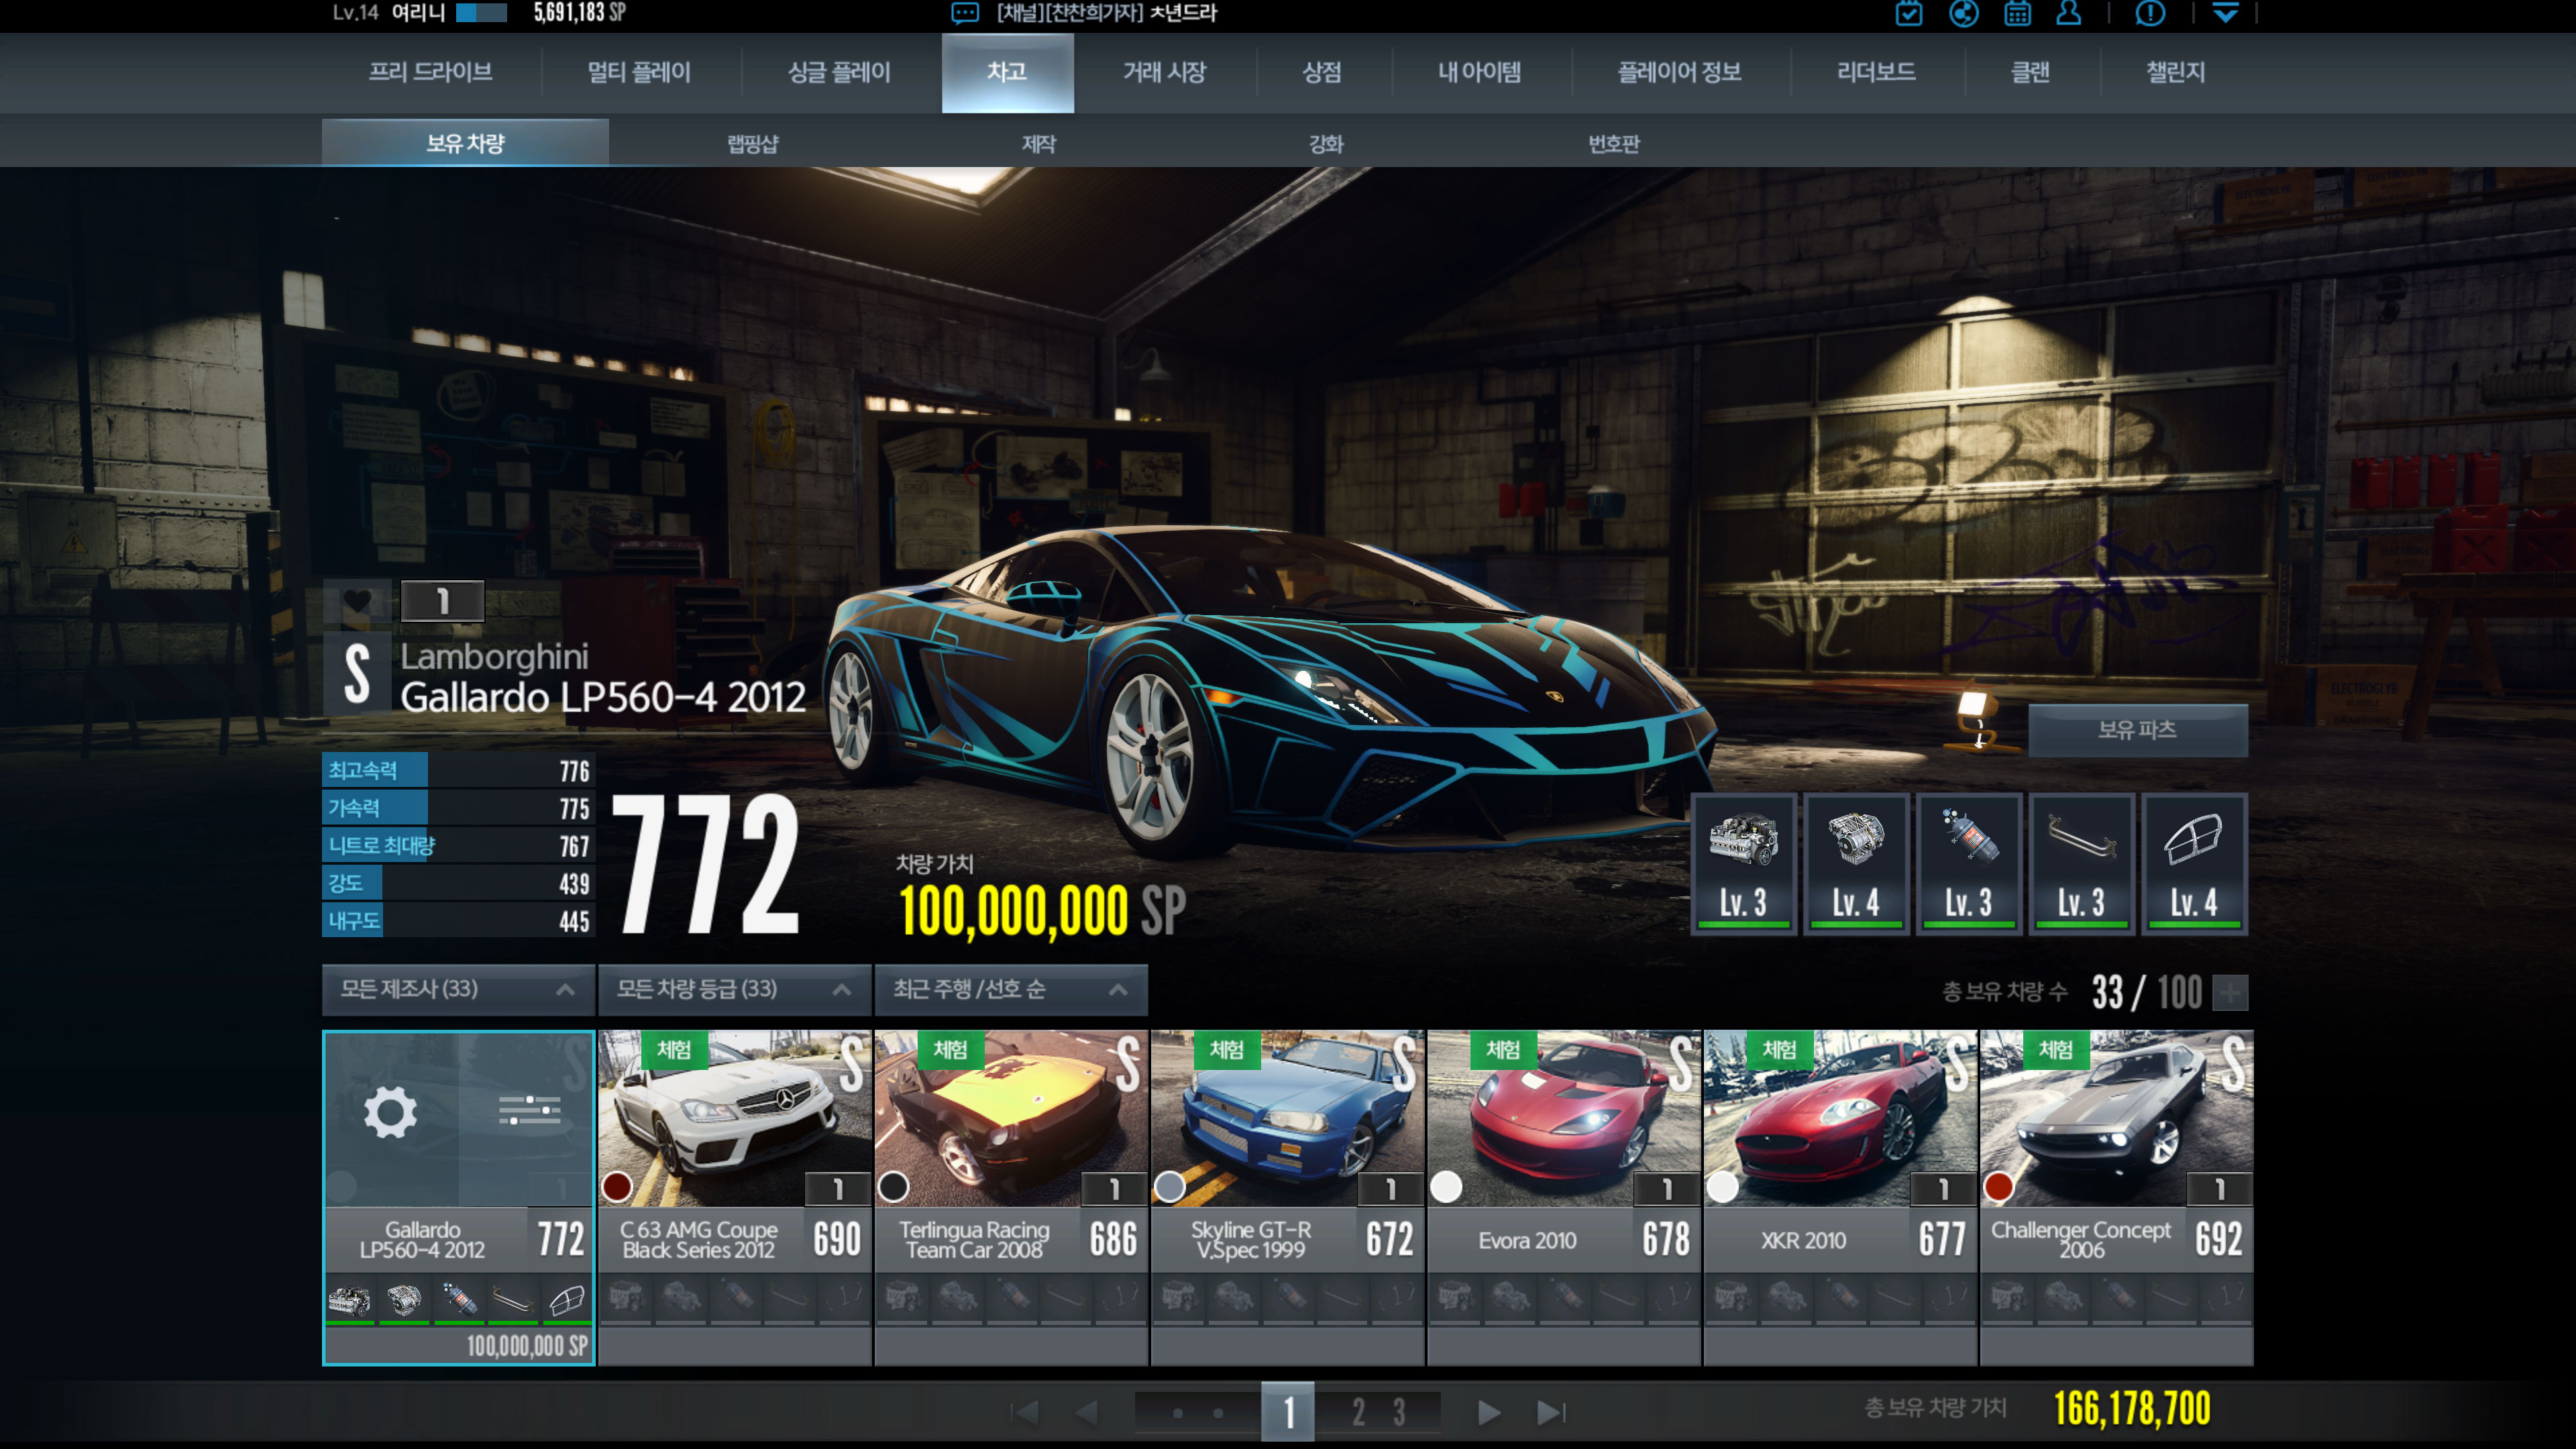
Task: Click the gear settings icon on the Gallardo card
Action: click(x=390, y=1112)
